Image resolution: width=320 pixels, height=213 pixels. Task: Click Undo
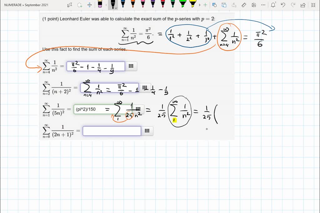tap(283, 5)
